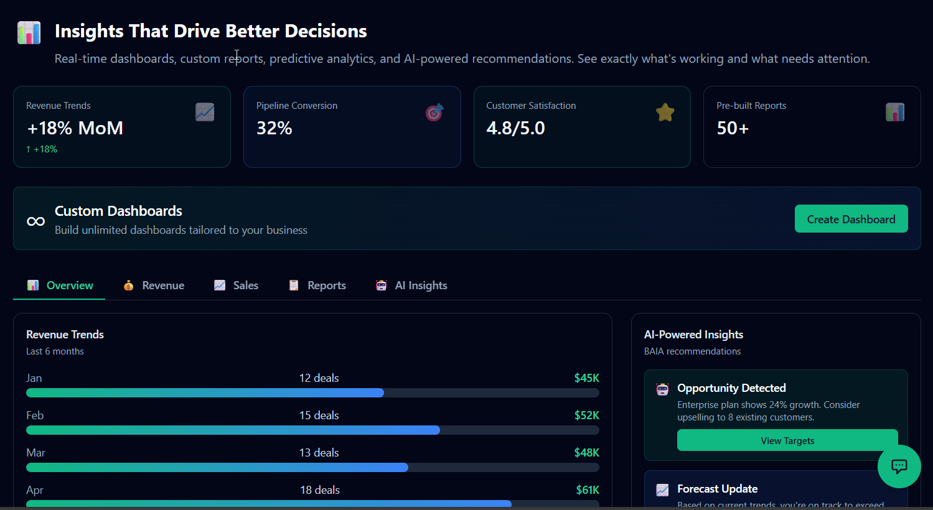Click the Pipeline Conversion target icon

(434, 112)
